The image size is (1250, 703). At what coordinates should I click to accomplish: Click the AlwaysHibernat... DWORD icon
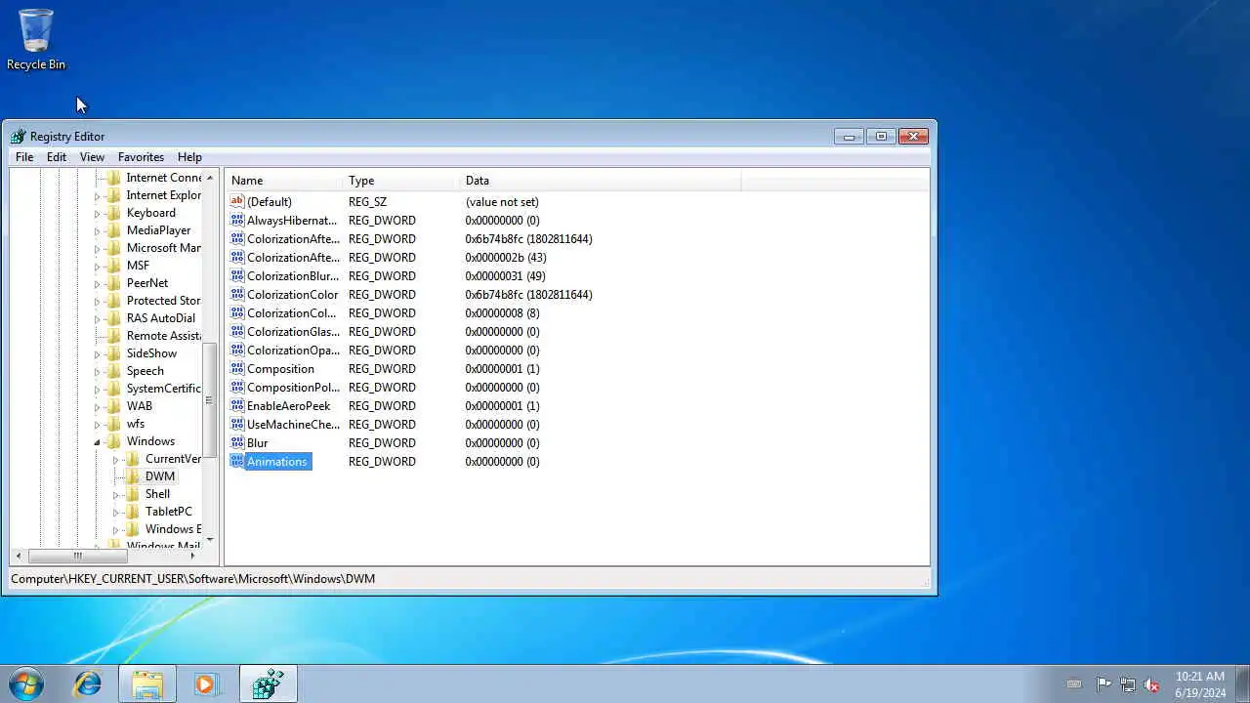pyautogui.click(x=236, y=221)
